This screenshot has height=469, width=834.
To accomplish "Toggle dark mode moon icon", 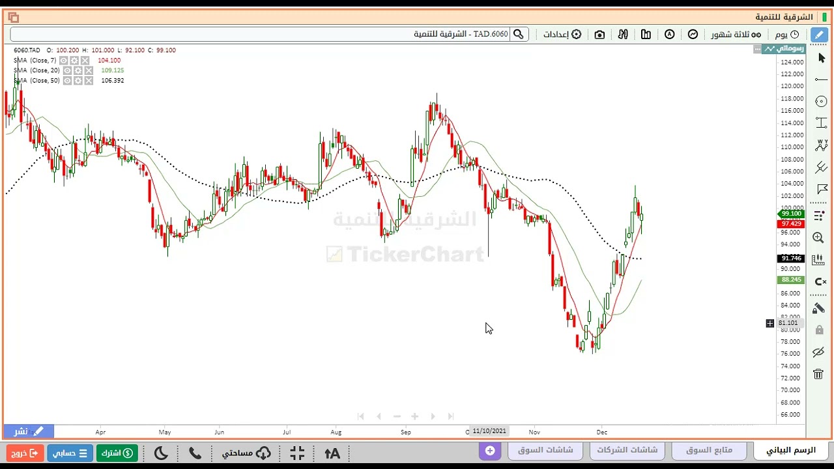I will [x=161, y=453].
